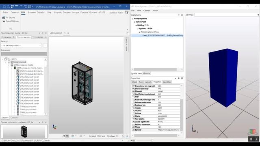This screenshot has width=260, height=146.
Task: Click the 23_EplanID URL value cell
Action: click(x=169, y=130)
